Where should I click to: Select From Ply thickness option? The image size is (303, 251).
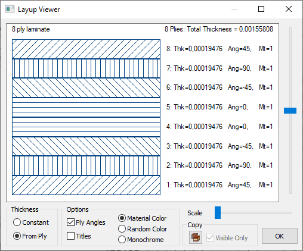tap(30, 236)
